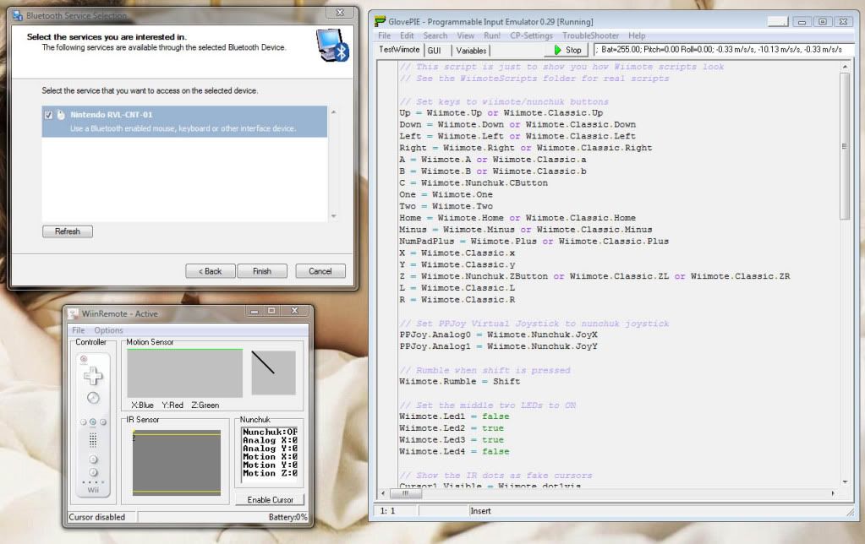
Task: Click the '1: 1' cursor position in GlovePIE's status bar
Action: [388, 511]
